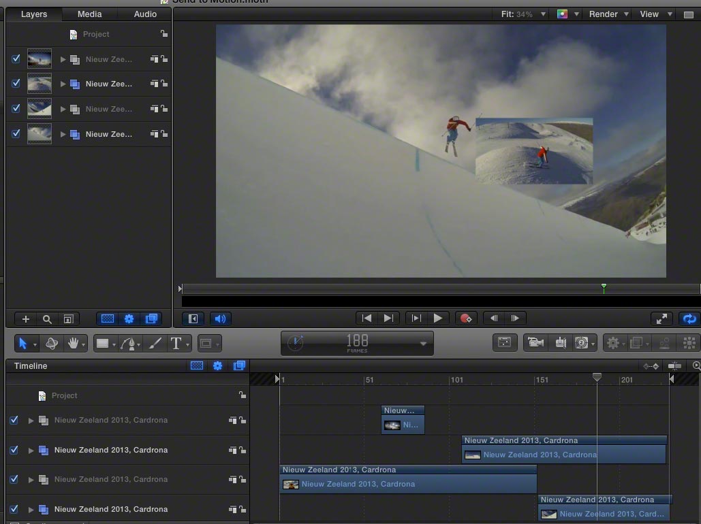Click the timeline ruler playhead handle
Image resolution: width=701 pixels, height=524 pixels.
[x=597, y=378]
